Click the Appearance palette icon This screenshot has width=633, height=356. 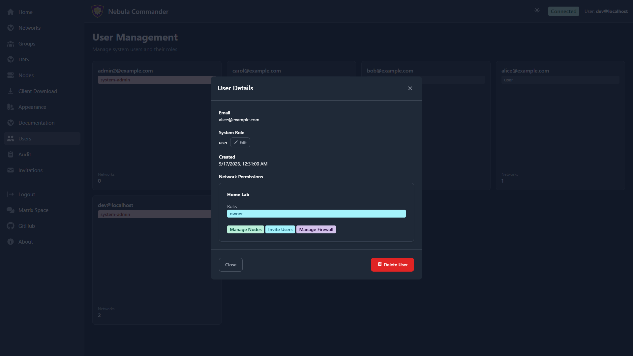pyautogui.click(x=11, y=107)
